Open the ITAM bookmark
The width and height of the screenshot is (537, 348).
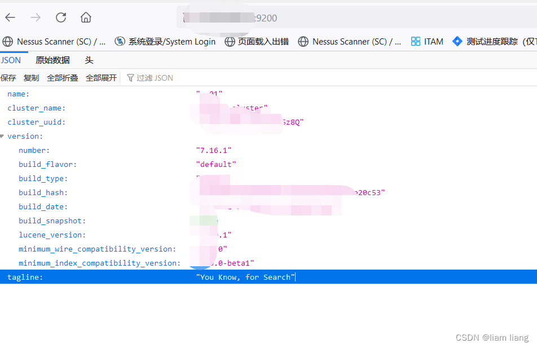427,42
